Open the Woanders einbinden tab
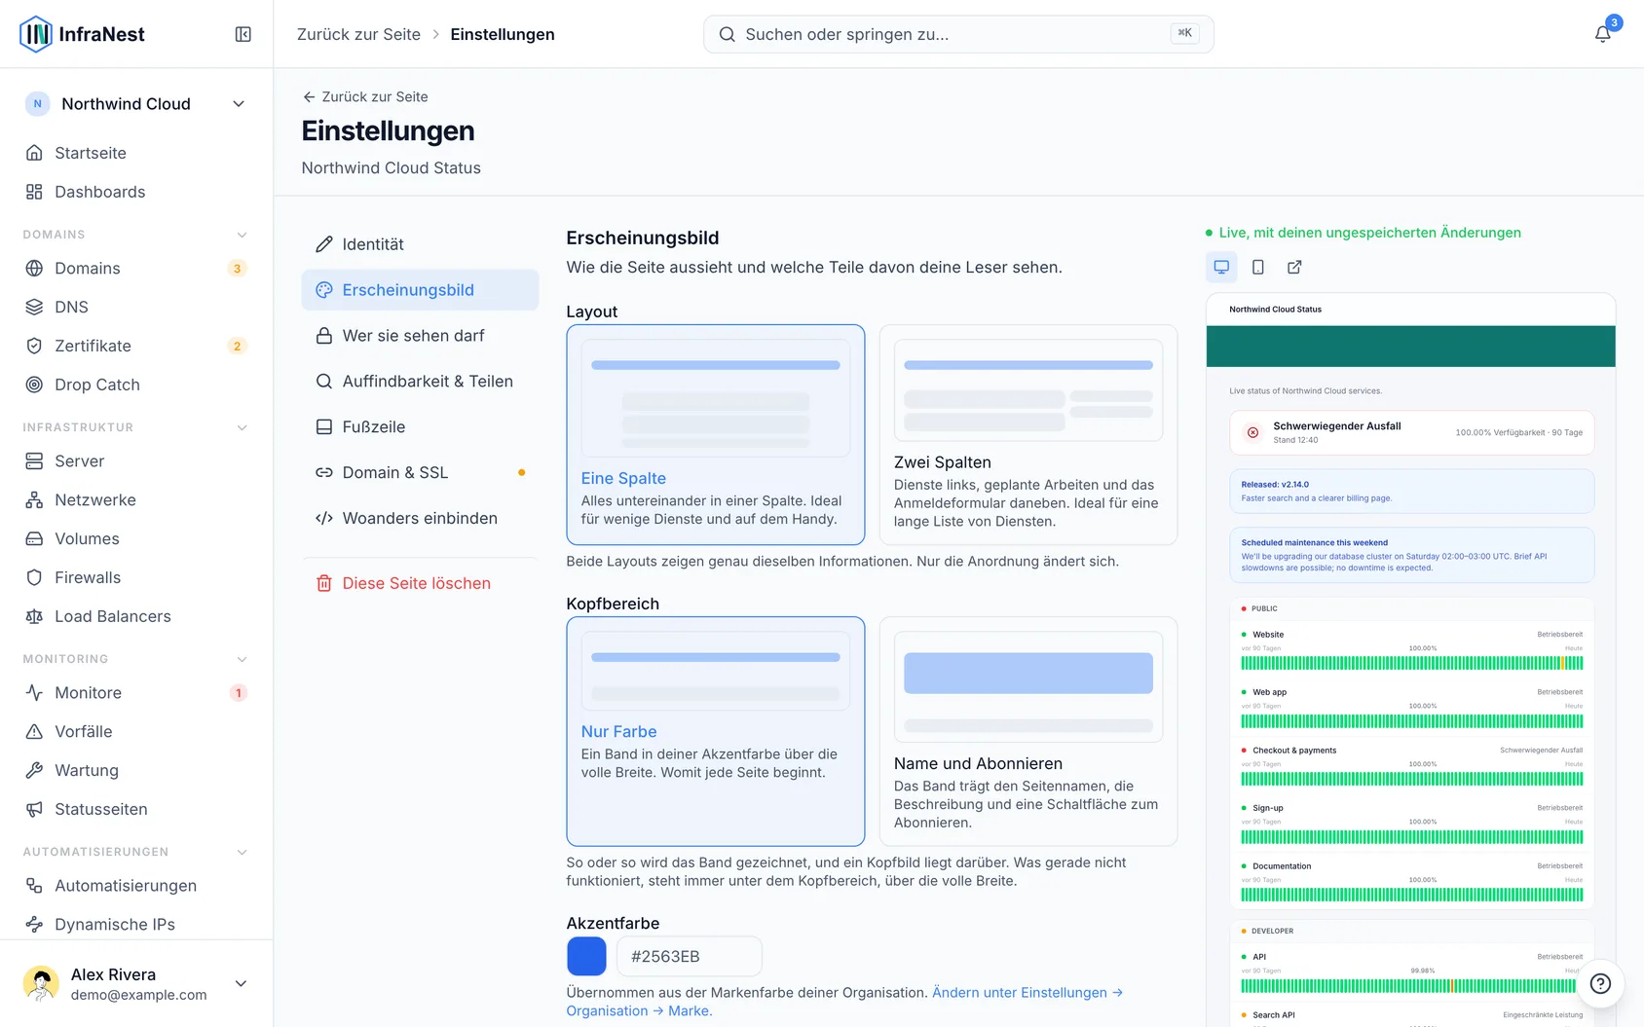Screen dimensions: 1644x1027 (420, 518)
